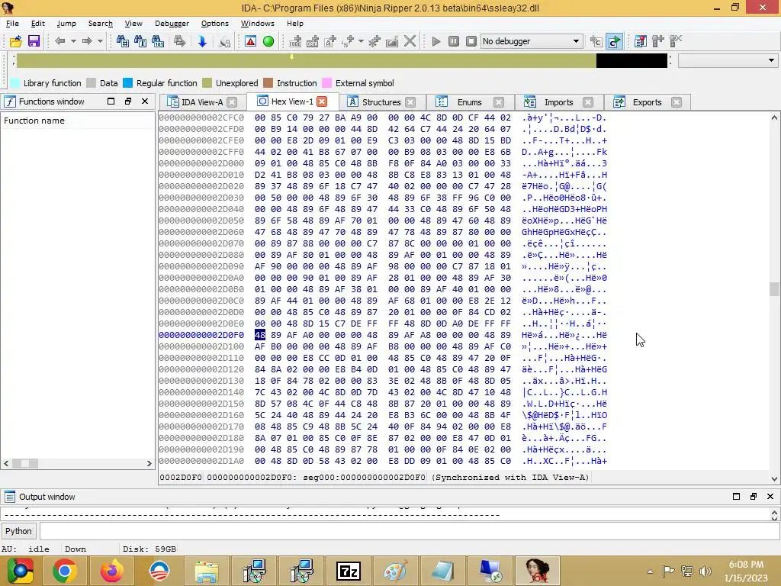This screenshot has width=781, height=586.
Task: Toggle the highlighted C with green arrow icon
Action: (x=615, y=41)
